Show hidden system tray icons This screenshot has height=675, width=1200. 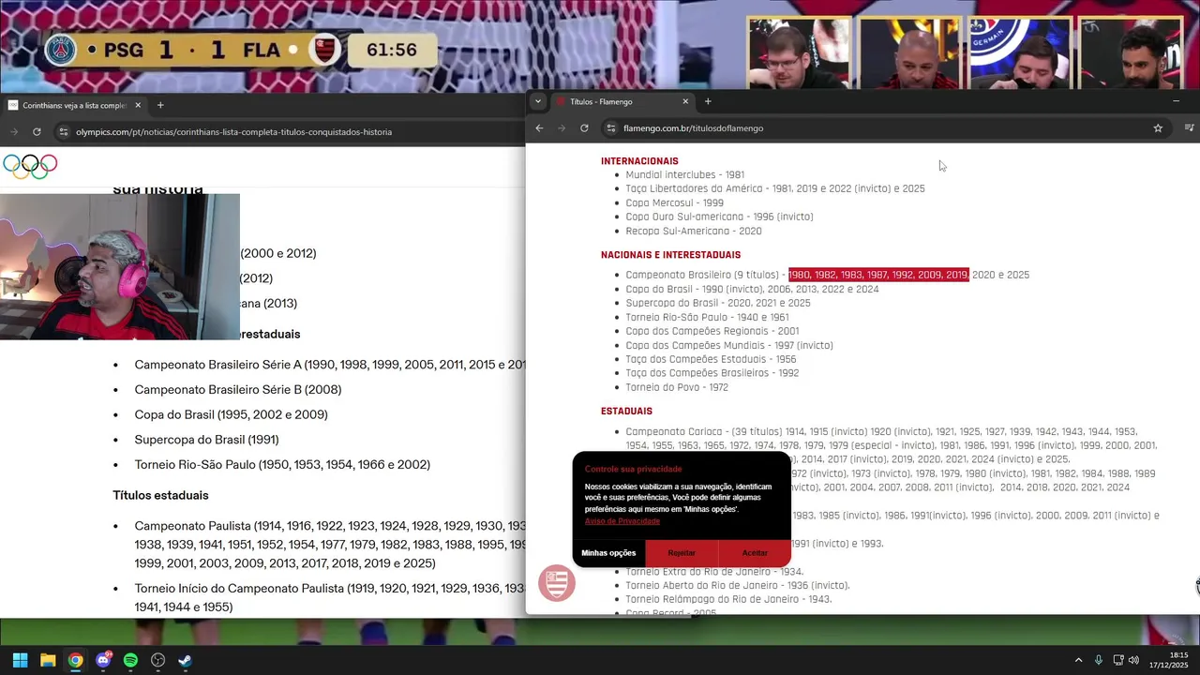click(1078, 660)
